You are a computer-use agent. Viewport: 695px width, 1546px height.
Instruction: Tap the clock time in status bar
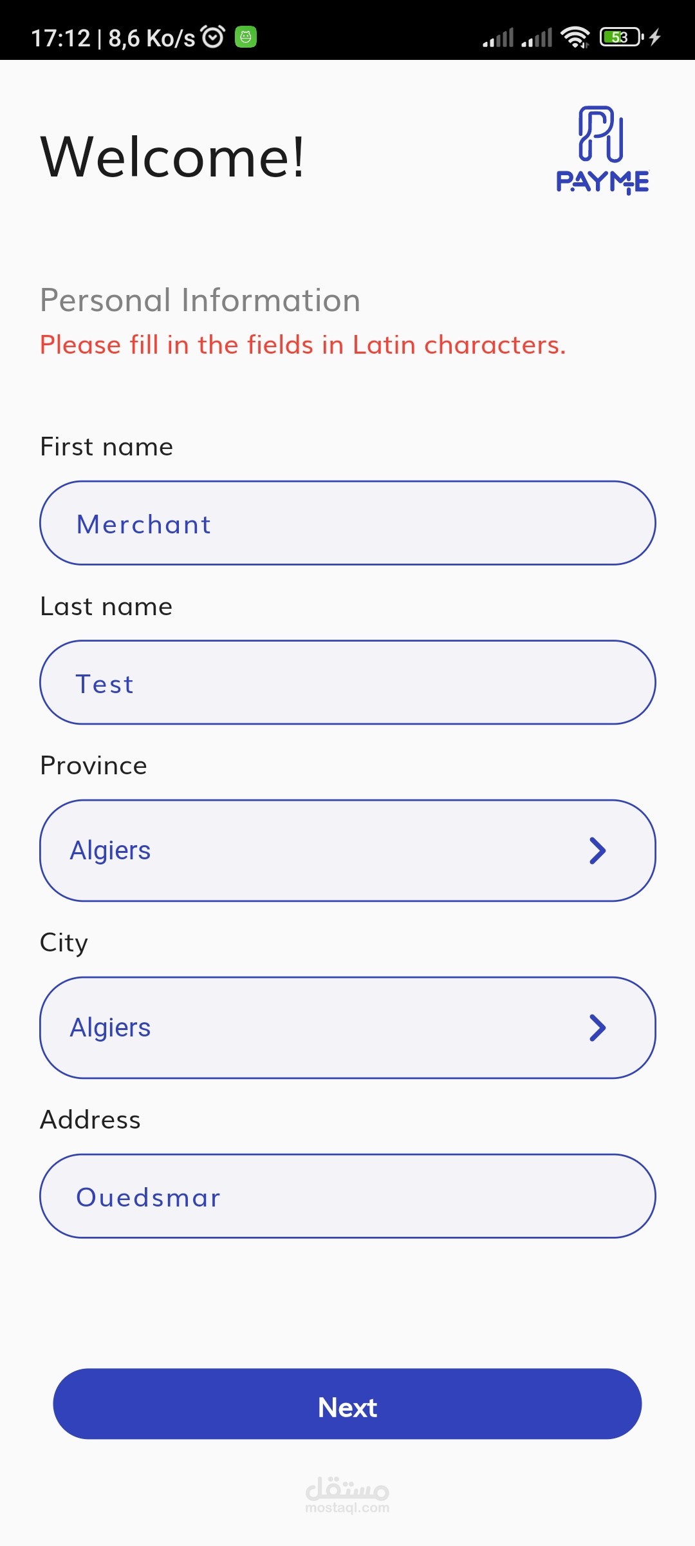pos(61,38)
